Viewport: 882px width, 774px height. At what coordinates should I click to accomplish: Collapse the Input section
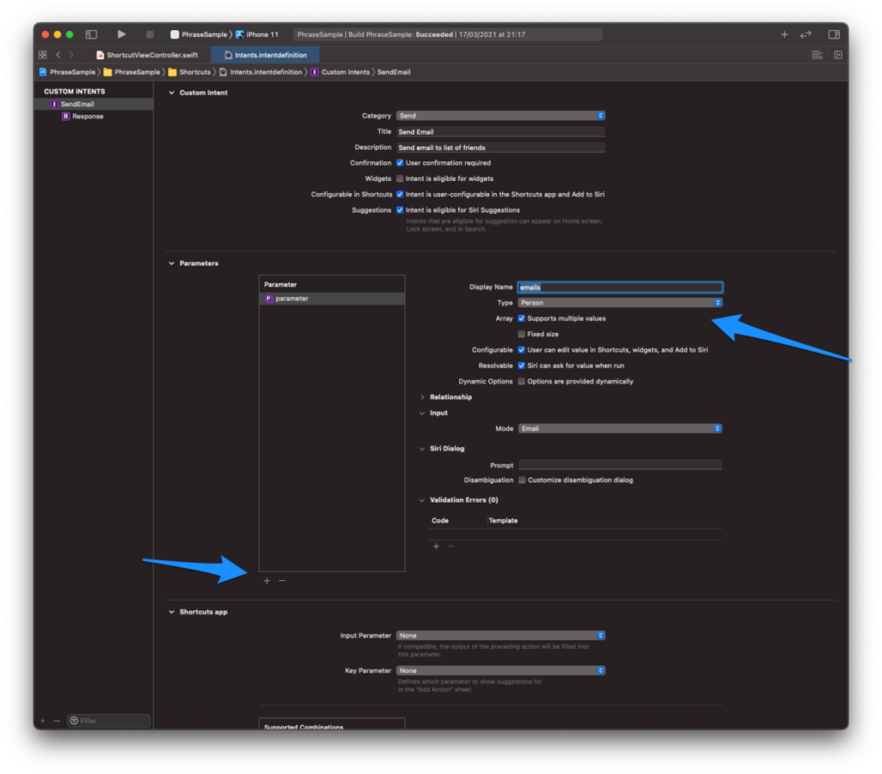(x=422, y=413)
